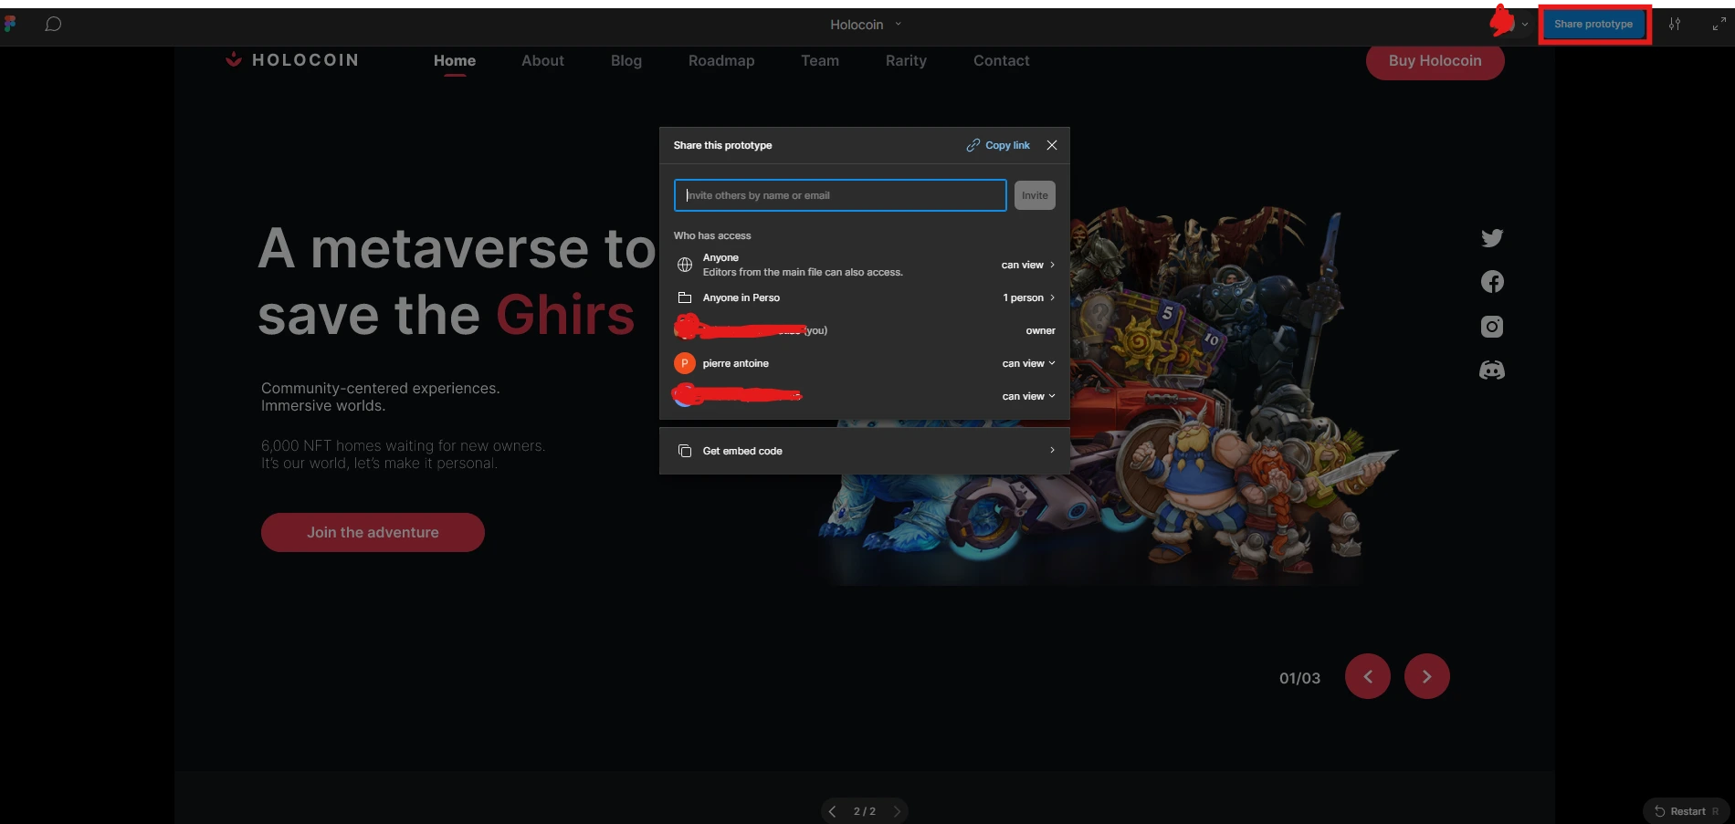
Task: Open the Rarity nav item
Action: coord(906,60)
